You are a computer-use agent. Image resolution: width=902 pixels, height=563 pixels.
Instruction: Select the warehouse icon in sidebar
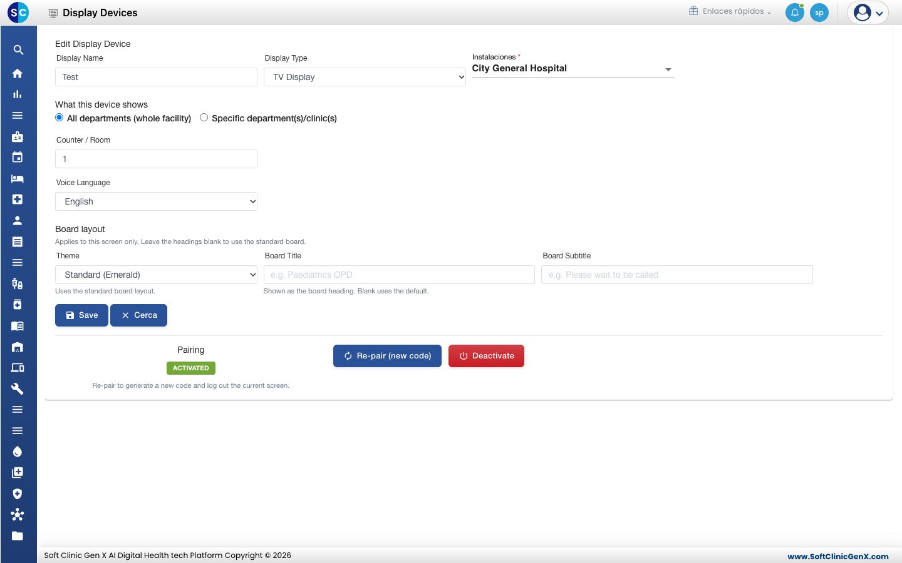pos(18,347)
